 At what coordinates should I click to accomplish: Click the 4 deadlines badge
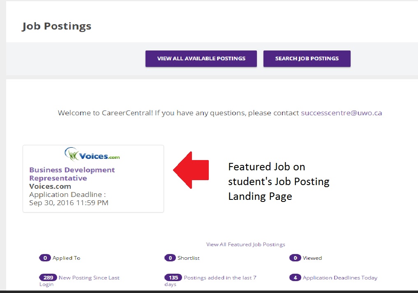click(295, 277)
